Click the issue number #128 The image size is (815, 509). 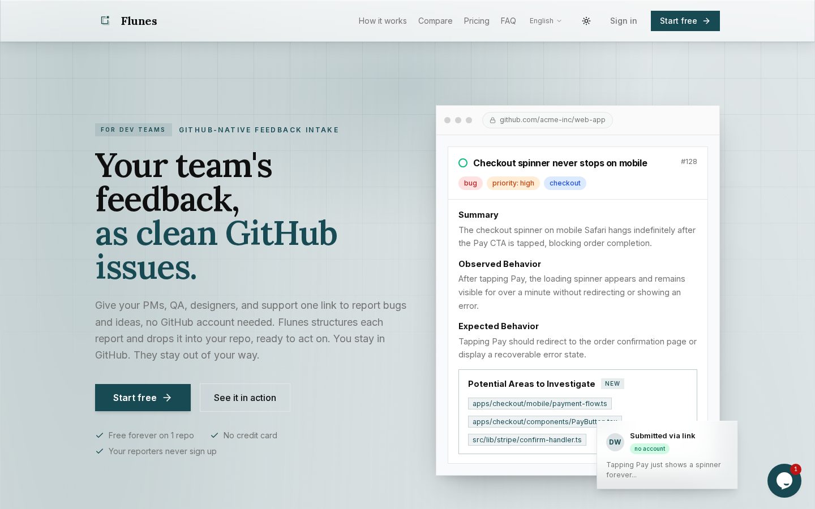click(689, 162)
